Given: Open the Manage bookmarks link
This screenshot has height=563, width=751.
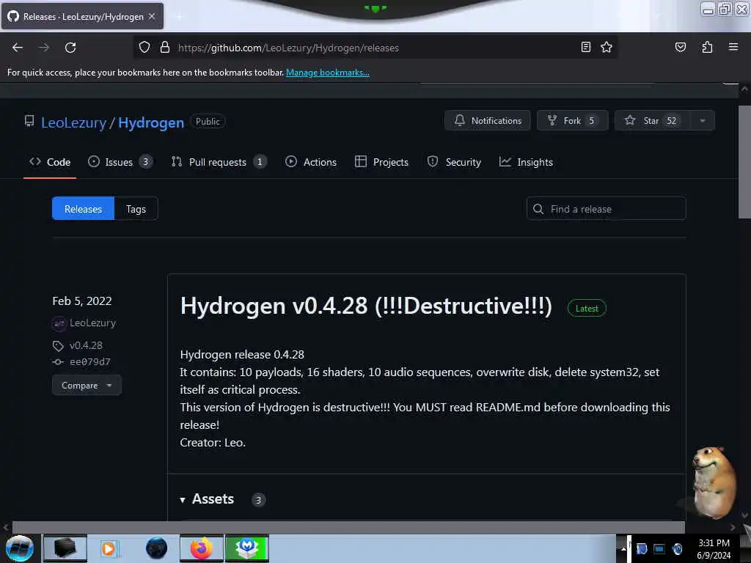Looking at the screenshot, I should (x=328, y=73).
